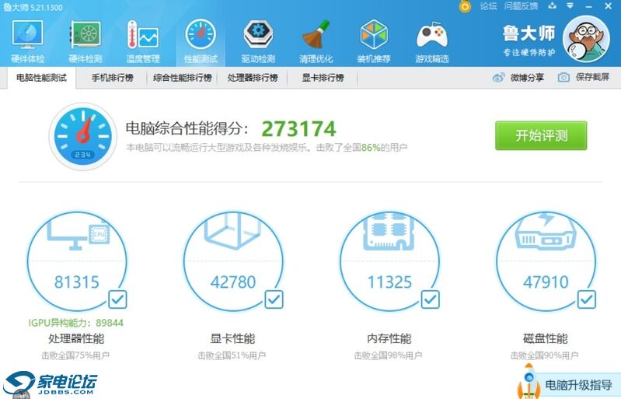Click 电脑综合性能得分 heading
The image size is (621, 399).
coord(187,128)
